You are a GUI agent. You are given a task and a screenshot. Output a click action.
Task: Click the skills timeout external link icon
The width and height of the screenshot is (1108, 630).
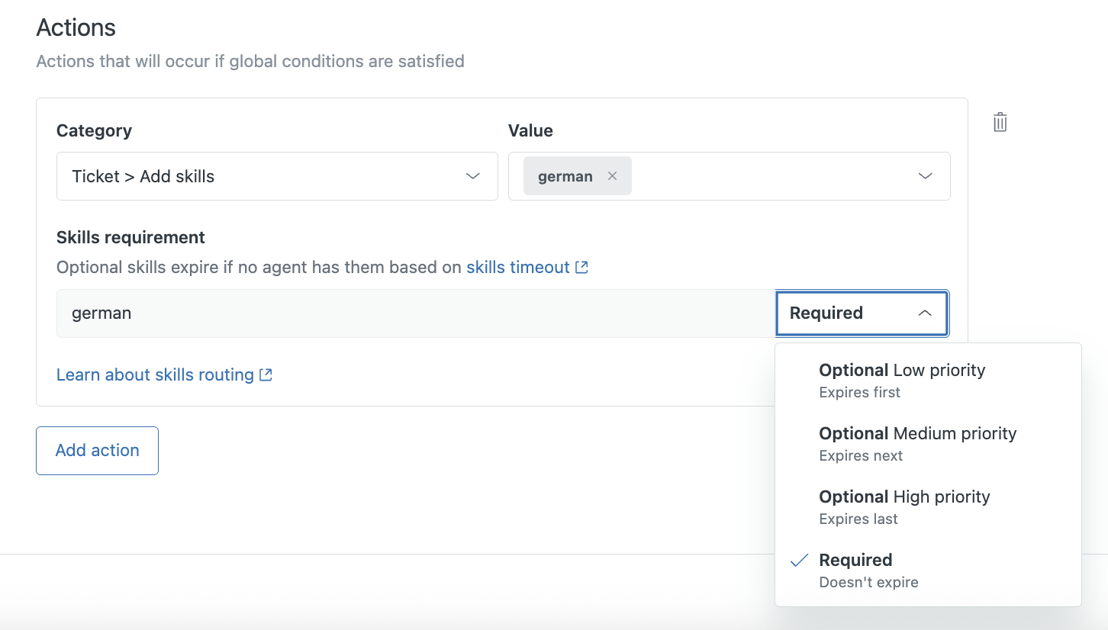[x=581, y=268]
